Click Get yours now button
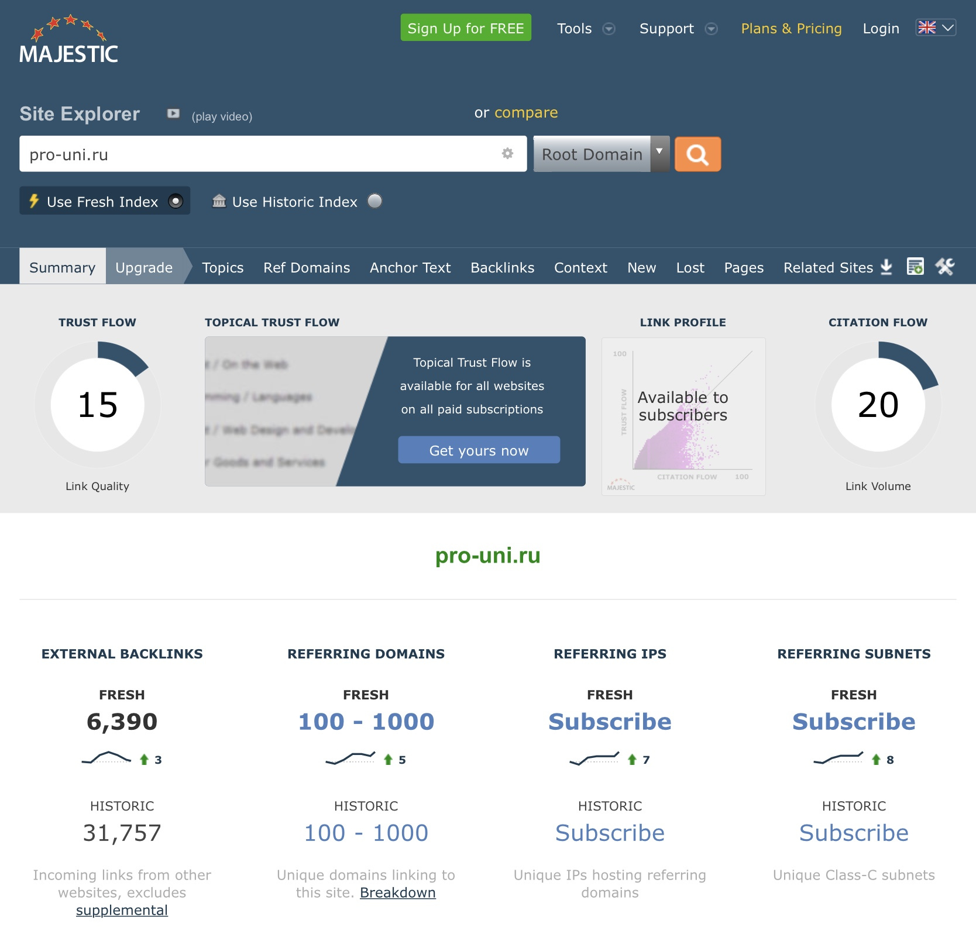Viewport: 976px width, 931px height. [479, 450]
